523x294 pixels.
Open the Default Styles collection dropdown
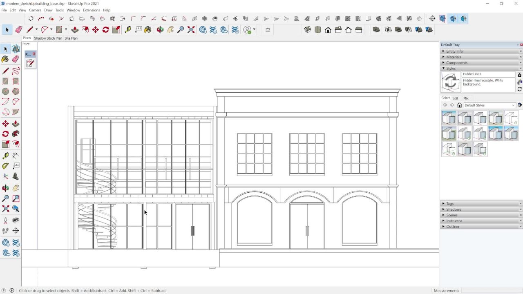(x=489, y=105)
